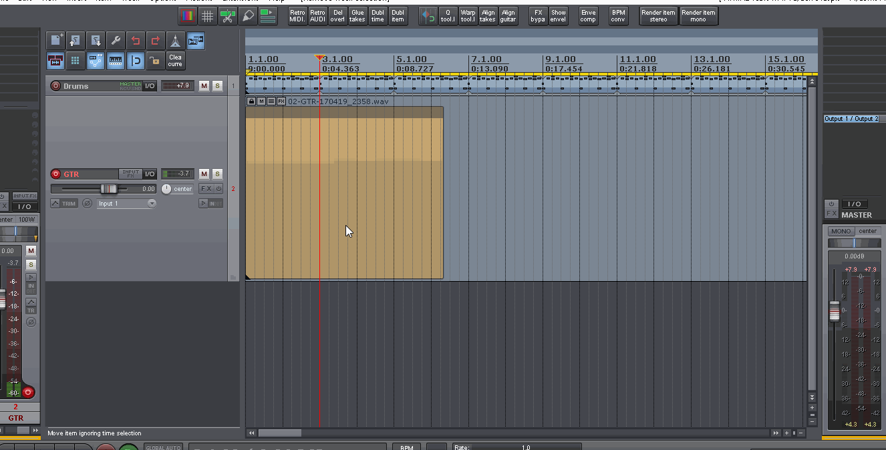Click the New Project icon

click(55, 41)
